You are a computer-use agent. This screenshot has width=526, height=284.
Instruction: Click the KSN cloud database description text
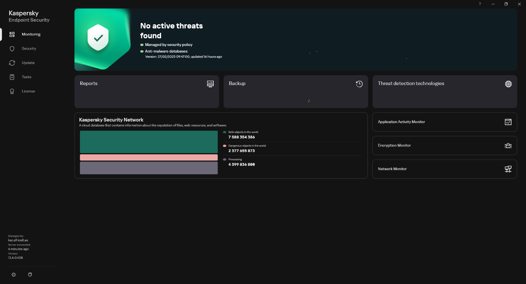tap(153, 125)
